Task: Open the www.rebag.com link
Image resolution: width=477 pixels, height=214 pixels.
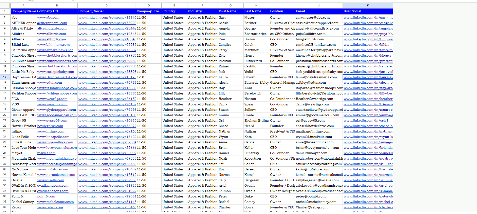Action: (x=50, y=207)
